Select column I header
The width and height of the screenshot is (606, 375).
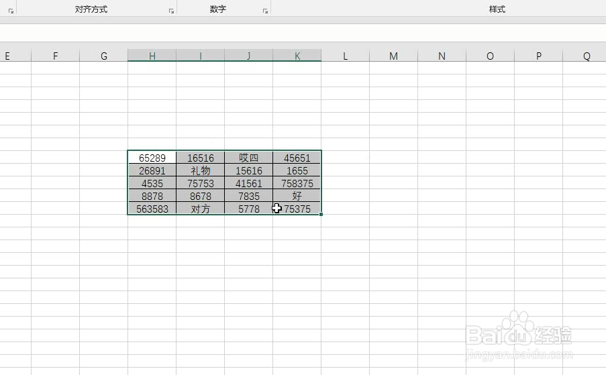point(200,56)
